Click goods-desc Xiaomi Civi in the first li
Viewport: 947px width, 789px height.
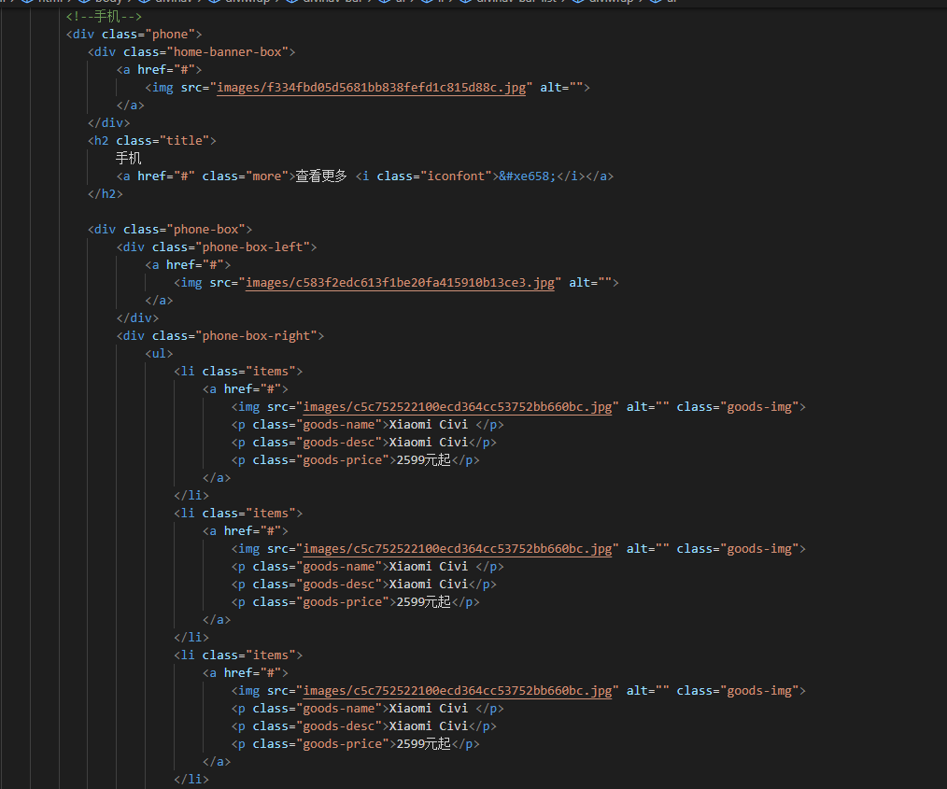363,443
